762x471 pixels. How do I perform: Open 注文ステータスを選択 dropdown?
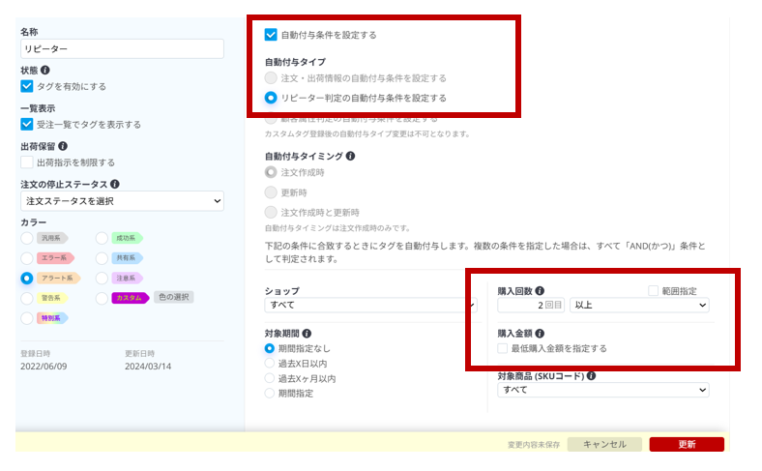click(122, 201)
